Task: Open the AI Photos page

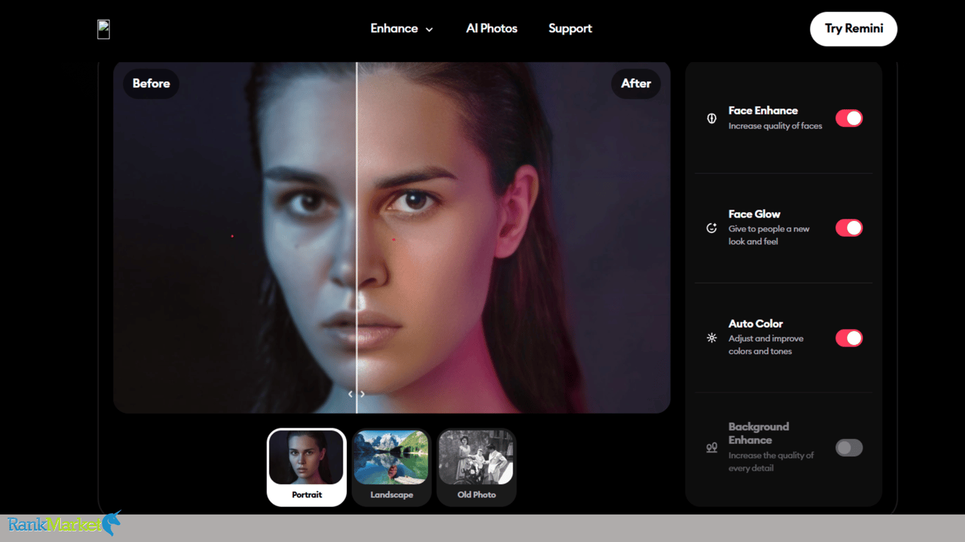Action: pos(492,29)
